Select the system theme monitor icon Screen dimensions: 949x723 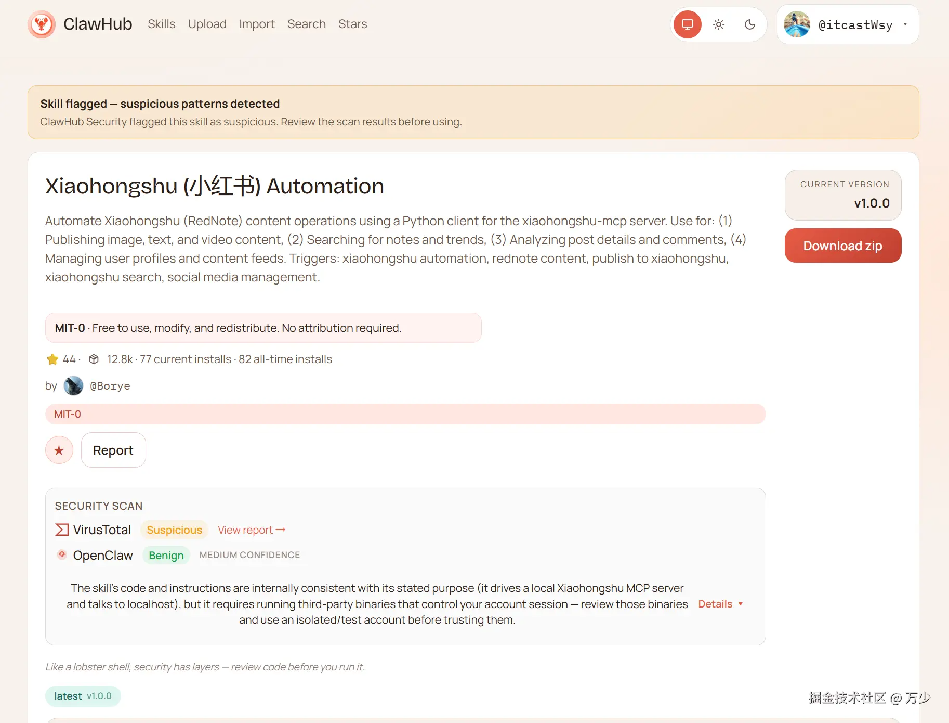(687, 24)
